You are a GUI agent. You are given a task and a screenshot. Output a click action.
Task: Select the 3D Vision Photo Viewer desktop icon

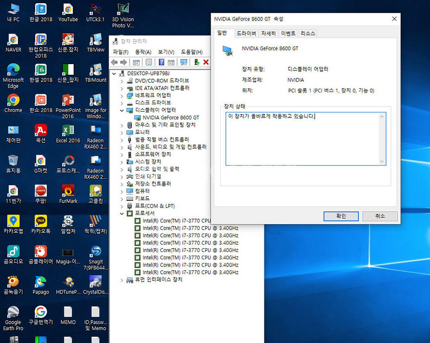(x=123, y=16)
